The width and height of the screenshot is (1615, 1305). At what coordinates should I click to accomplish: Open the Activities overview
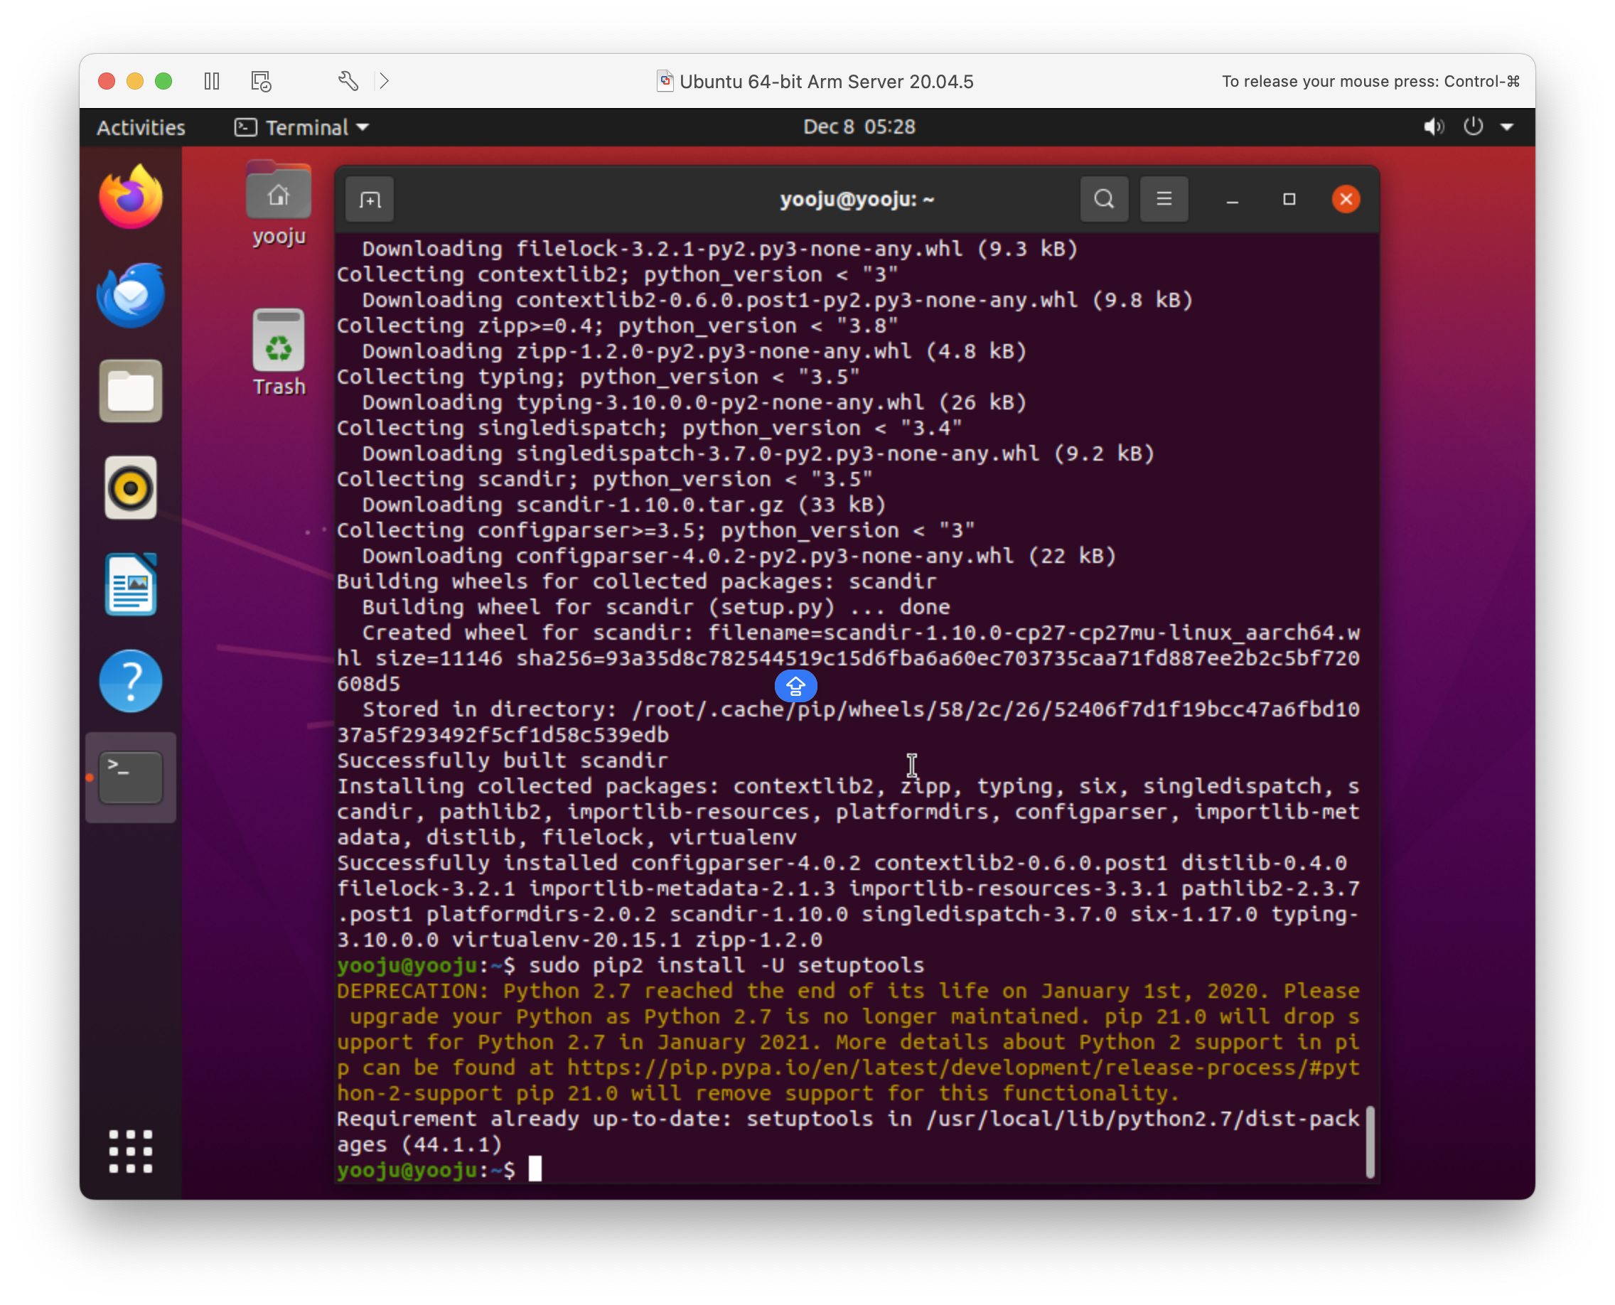141,128
